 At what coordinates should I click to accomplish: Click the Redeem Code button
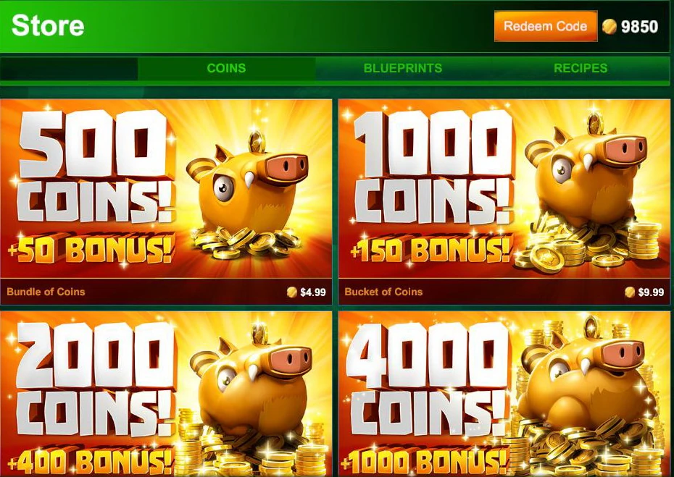(546, 26)
